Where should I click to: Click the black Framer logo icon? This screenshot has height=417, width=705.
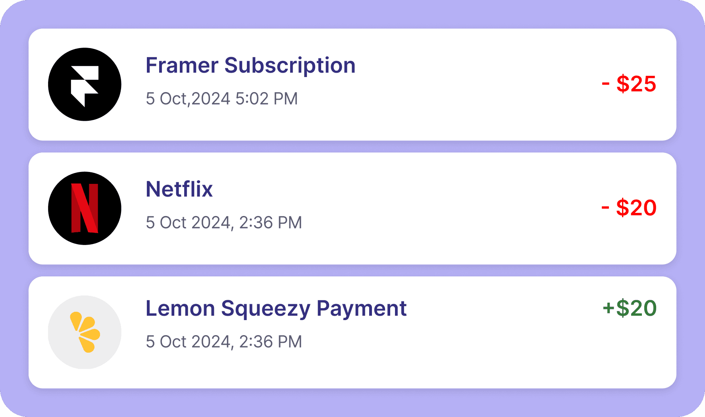(x=85, y=84)
